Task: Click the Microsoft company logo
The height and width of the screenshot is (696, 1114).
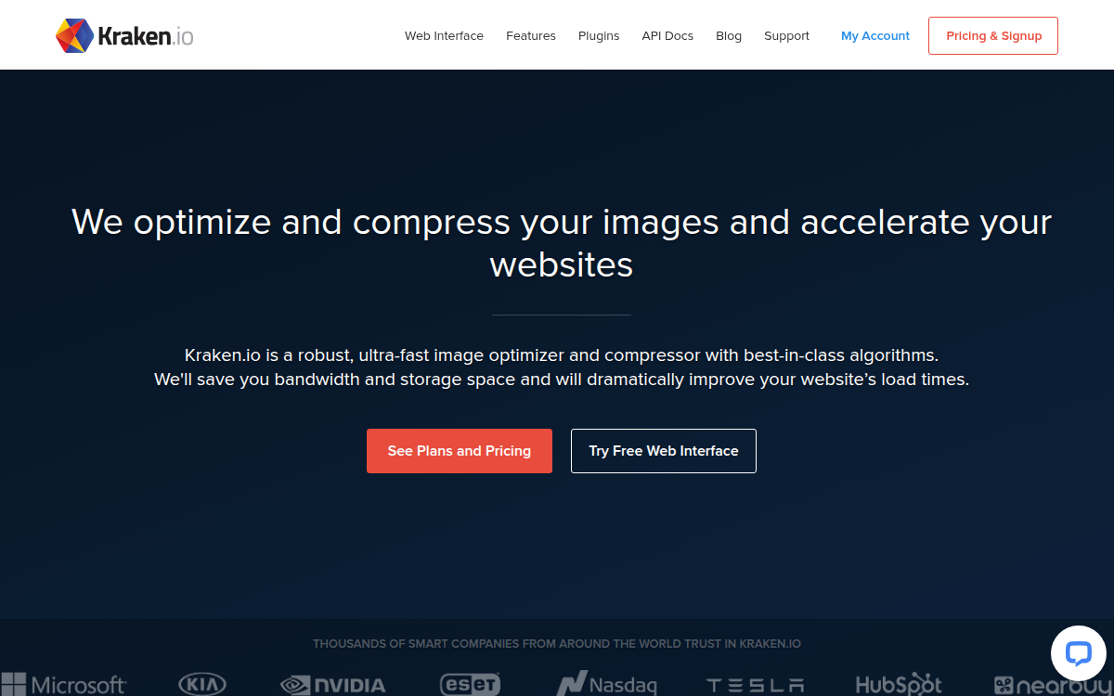Action: coord(63,685)
